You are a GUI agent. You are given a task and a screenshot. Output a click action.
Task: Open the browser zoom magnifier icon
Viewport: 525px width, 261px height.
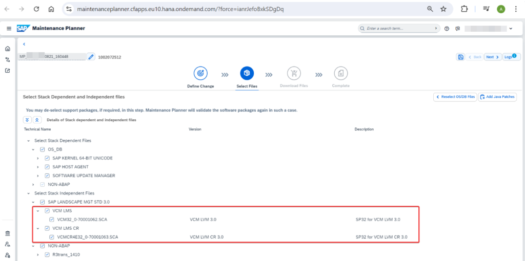[430, 9]
